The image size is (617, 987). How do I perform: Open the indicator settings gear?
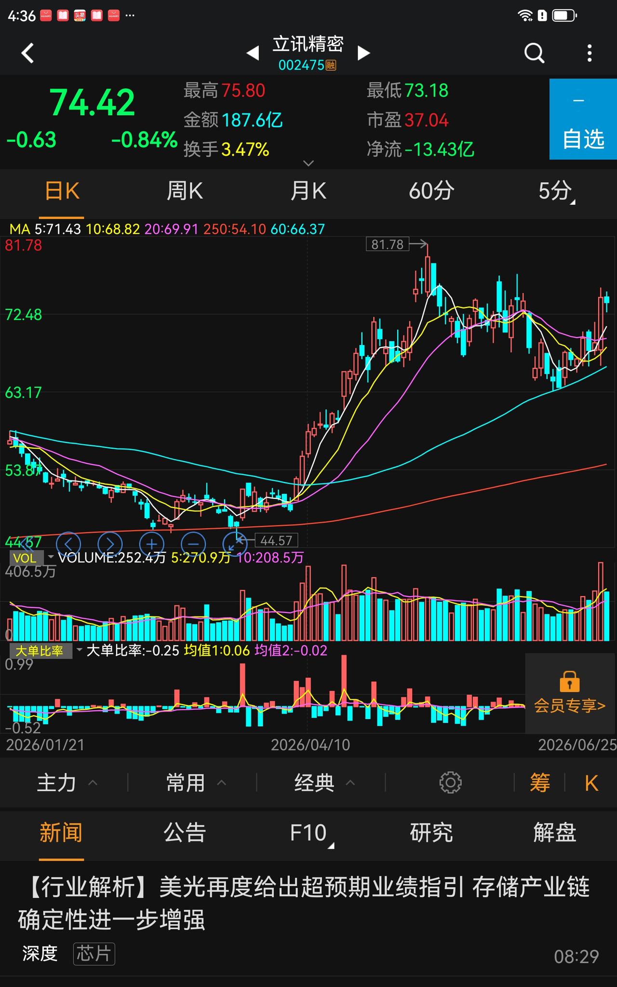pos(450,783)
